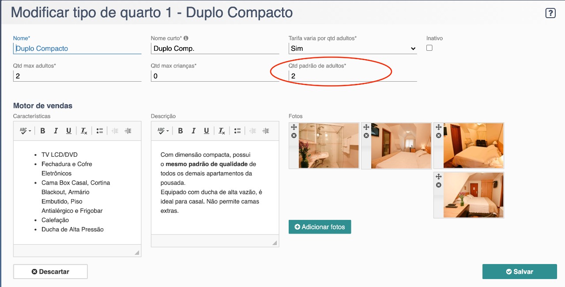Toggle bold in Características toolbar
The height and width of the screenshot is (287, 565).
pyautogui.click(x=43, y=131)
